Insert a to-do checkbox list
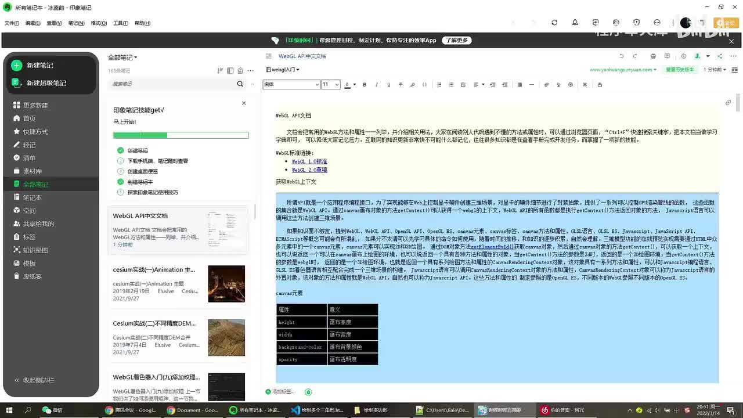The height and width of the screenshot is (418, 743). tap(463, 84)
